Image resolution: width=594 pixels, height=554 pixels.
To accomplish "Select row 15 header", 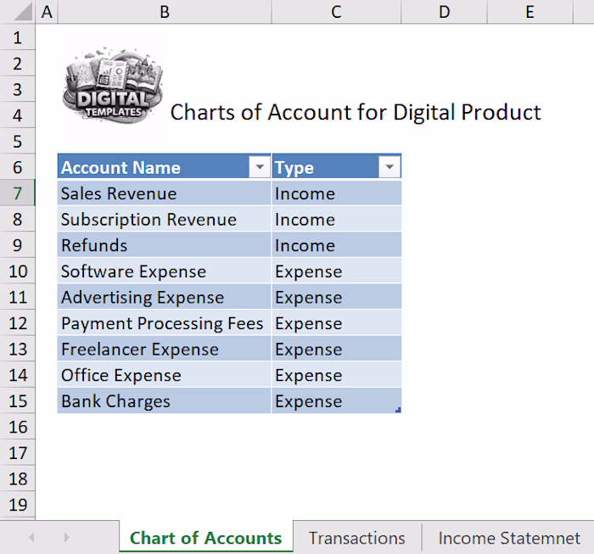I will coord(18,400).
